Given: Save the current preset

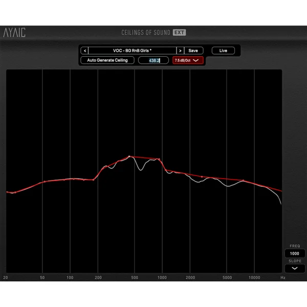Looking at the screenshot, I should pyautogui.click(x=193, y=51).
